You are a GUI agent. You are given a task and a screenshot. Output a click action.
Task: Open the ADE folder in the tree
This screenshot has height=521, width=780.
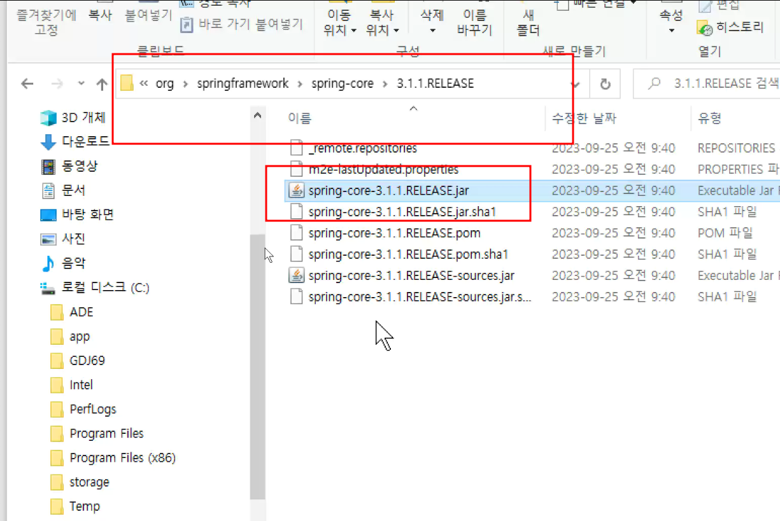pyautogui.click(x=81, y=312)
